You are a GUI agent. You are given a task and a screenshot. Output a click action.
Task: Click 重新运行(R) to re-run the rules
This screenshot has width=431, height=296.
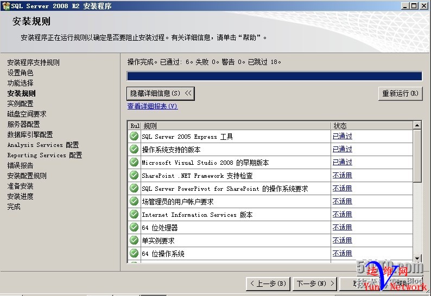(x=400, y=94)
